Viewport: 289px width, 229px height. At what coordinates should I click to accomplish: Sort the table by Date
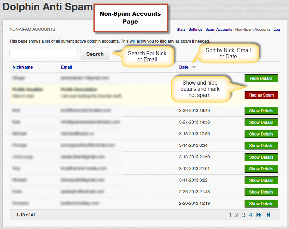pos(184,67)
